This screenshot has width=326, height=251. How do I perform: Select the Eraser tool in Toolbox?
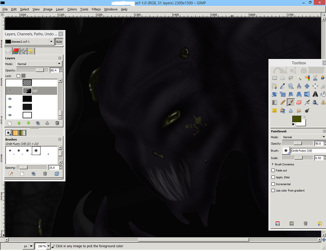click(299, 102)
